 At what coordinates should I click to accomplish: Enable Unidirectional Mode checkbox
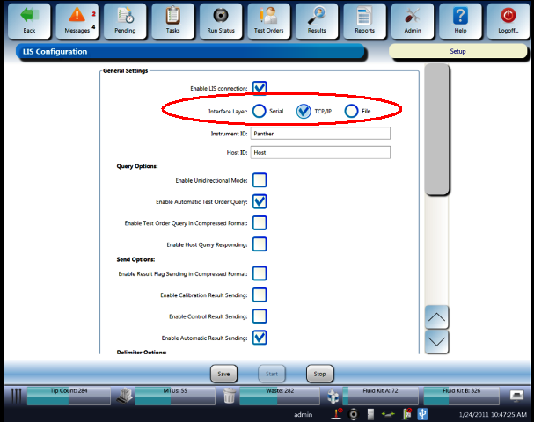[x=260, y=180]
